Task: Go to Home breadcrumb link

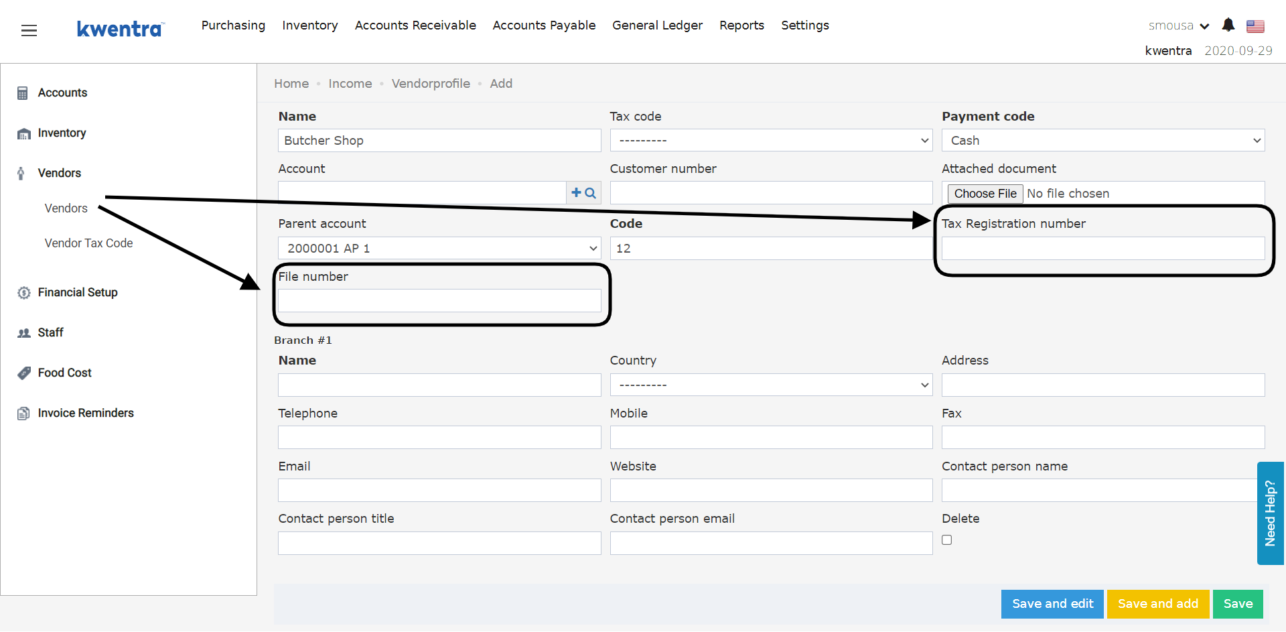Action: [x=291, y=84]
